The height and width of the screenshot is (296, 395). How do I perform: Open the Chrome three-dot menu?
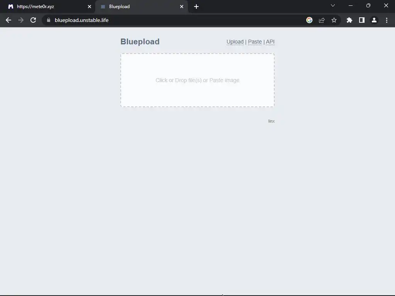(387, 20)
